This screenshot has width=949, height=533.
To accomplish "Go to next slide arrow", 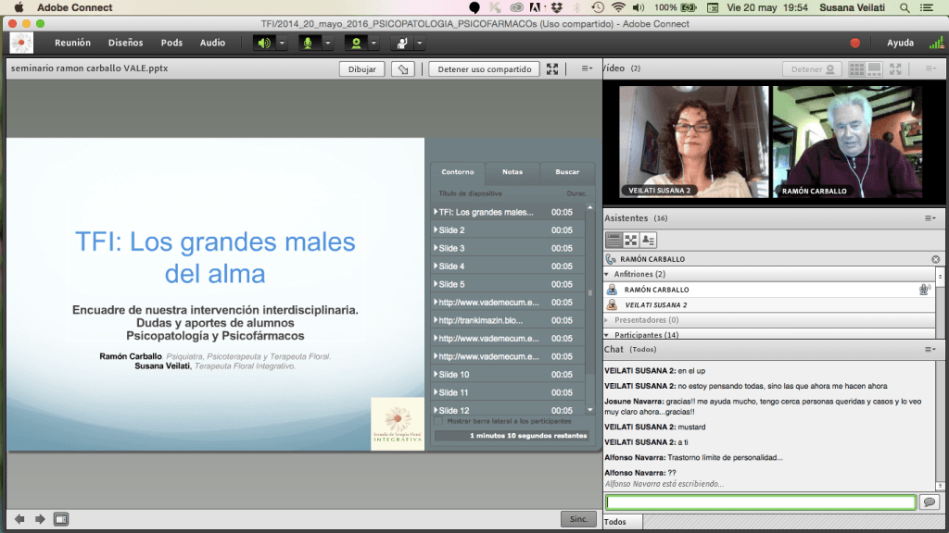I will (40, 519).
